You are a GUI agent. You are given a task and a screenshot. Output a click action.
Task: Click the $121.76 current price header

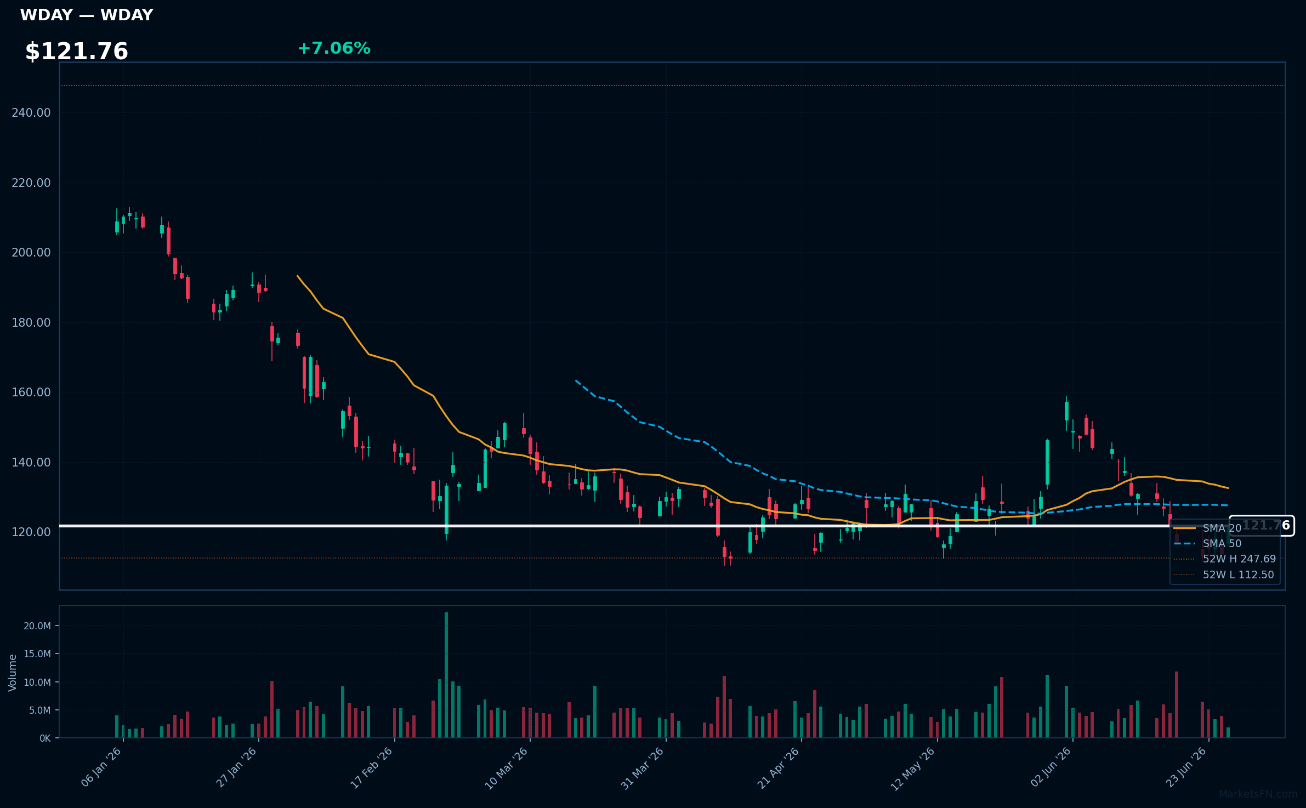(77, 52)
